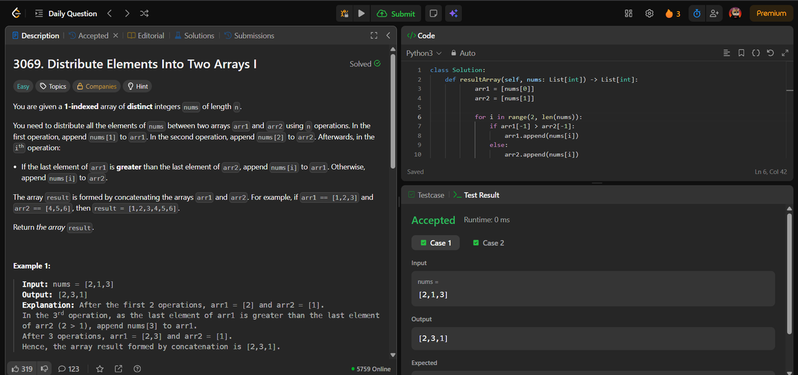
Task: Share the problem via share icon
Action: pos(118,368)
